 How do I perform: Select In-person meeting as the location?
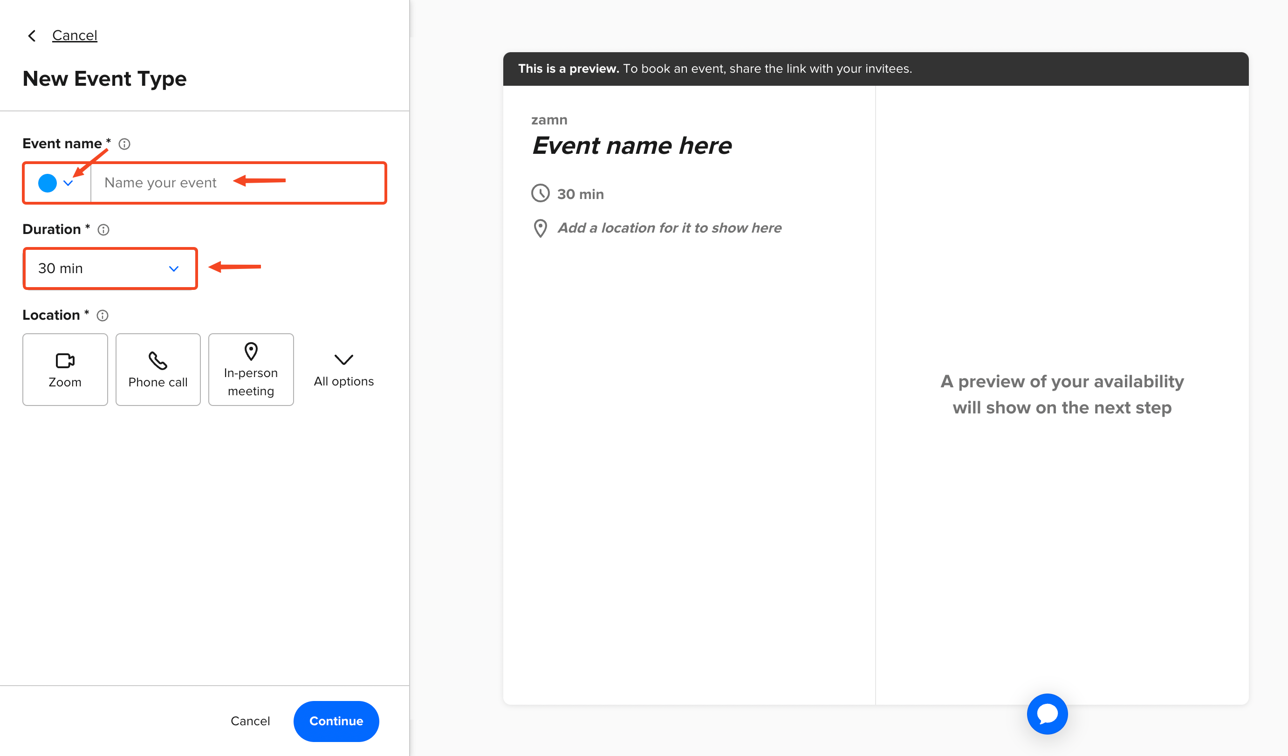tap(251, 370)
